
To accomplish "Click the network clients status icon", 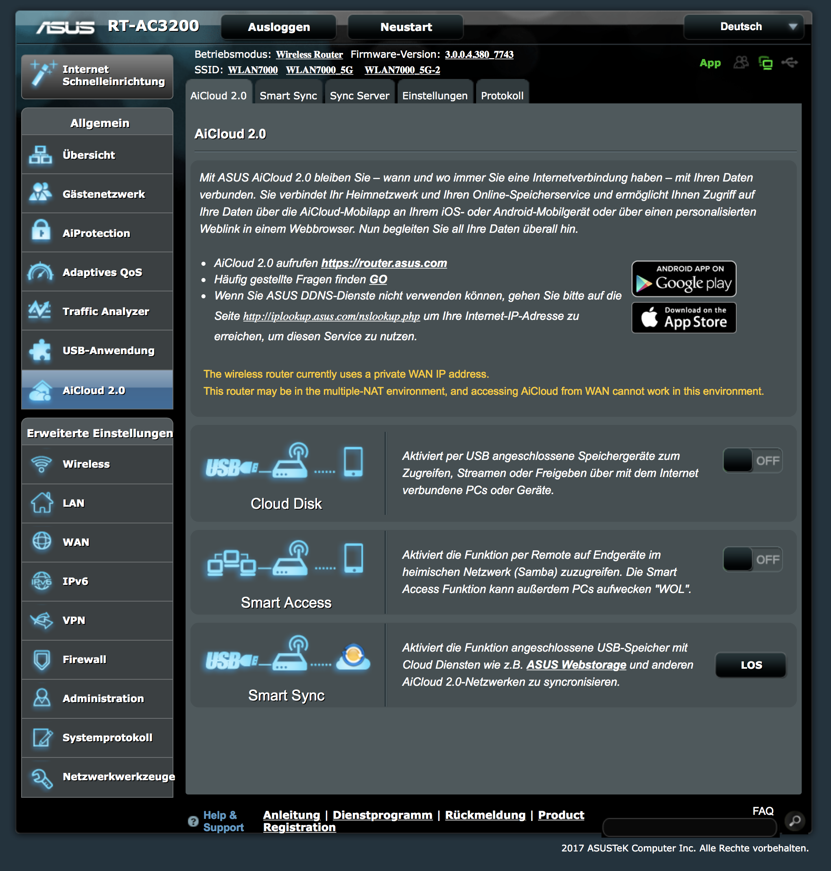I will click(765, 62).
